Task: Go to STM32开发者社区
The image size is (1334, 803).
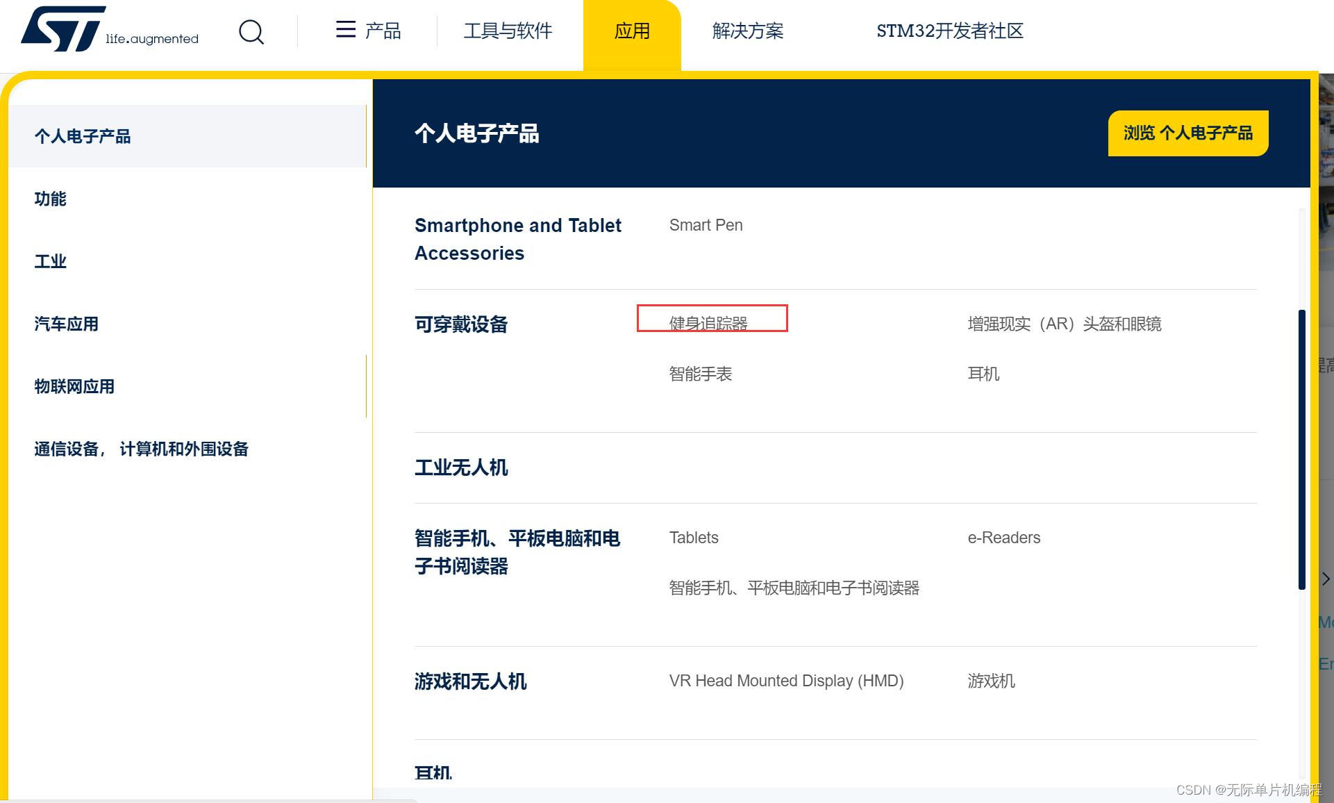Action: click(x=949, y=31)
